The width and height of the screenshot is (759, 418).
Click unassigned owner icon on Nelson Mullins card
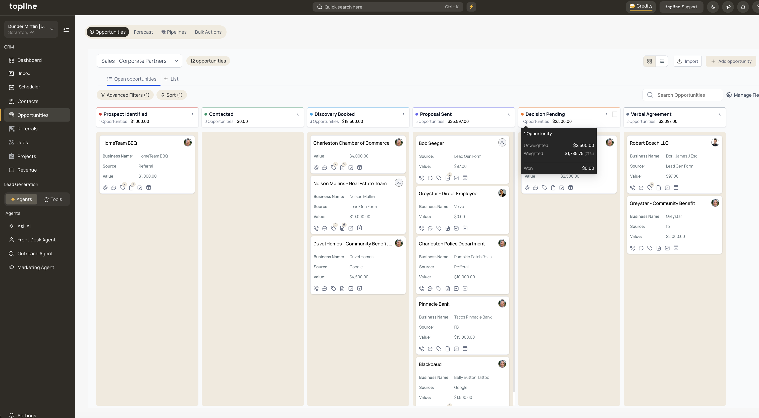[399, 183]
